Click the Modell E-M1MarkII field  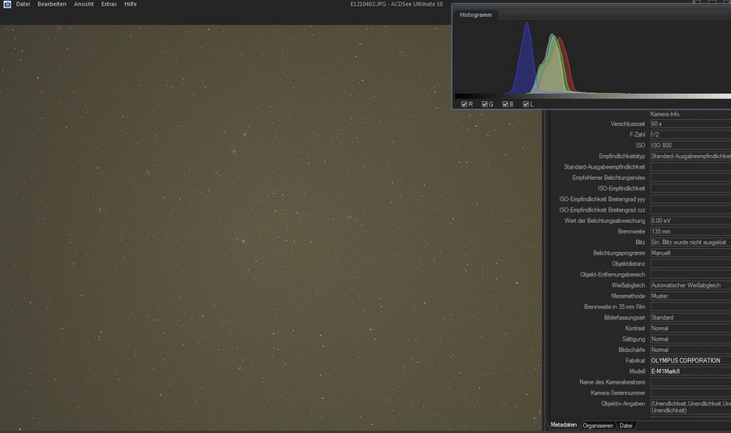[x=690, y=371]
